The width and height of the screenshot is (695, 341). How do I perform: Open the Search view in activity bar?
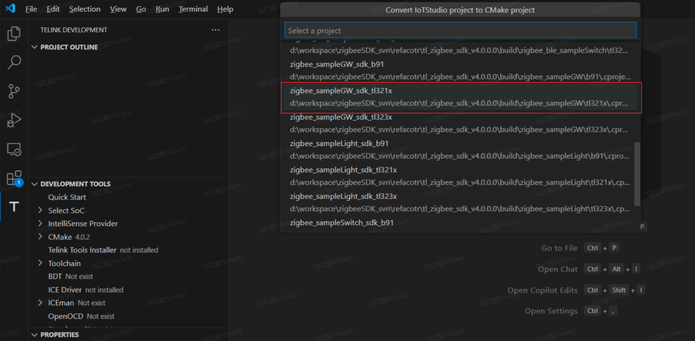click(14, 62)
